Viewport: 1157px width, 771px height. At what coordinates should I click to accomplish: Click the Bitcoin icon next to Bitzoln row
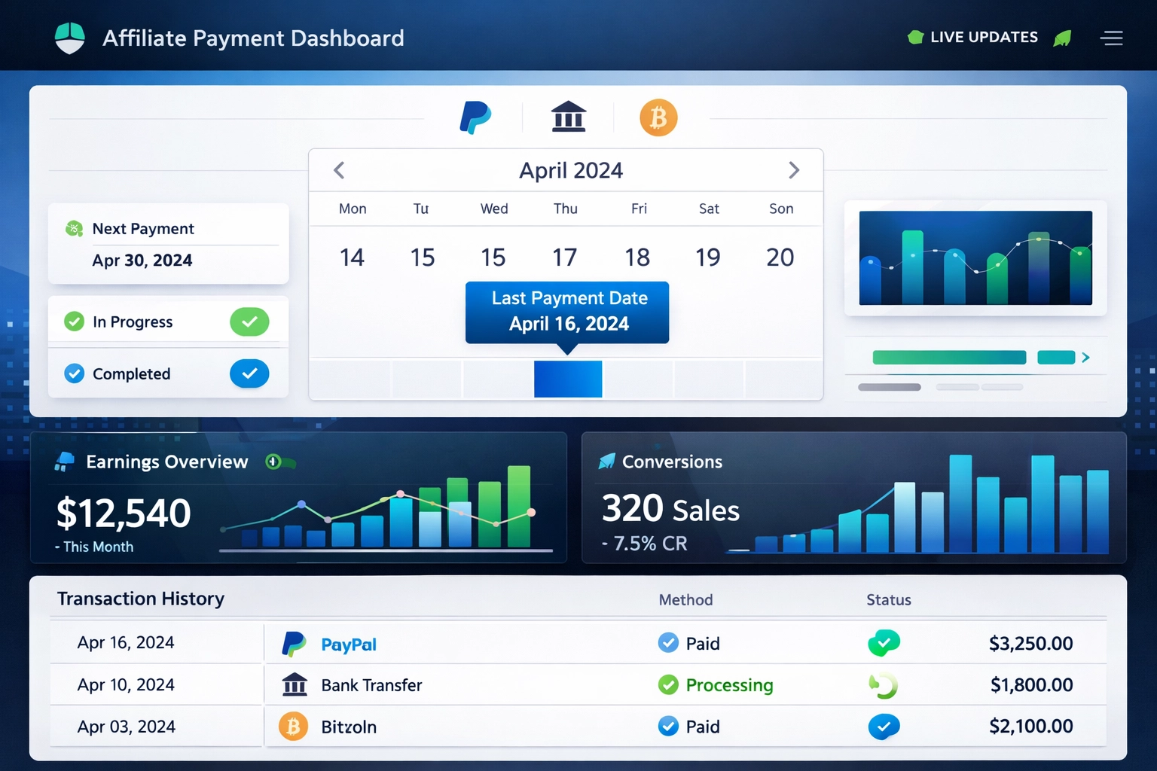tap(294, 726)
